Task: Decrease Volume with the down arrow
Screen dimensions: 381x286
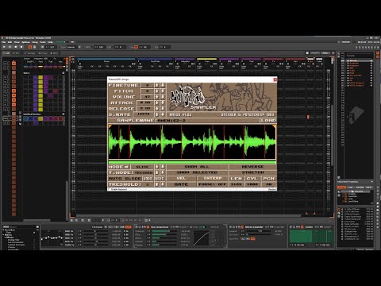Action: tap(163, 97)
